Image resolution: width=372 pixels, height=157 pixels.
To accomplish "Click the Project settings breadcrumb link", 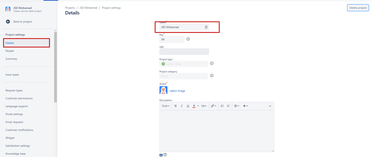I will 111,8.
